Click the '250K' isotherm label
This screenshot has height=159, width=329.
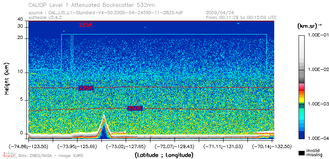click(x=135, y=108)
